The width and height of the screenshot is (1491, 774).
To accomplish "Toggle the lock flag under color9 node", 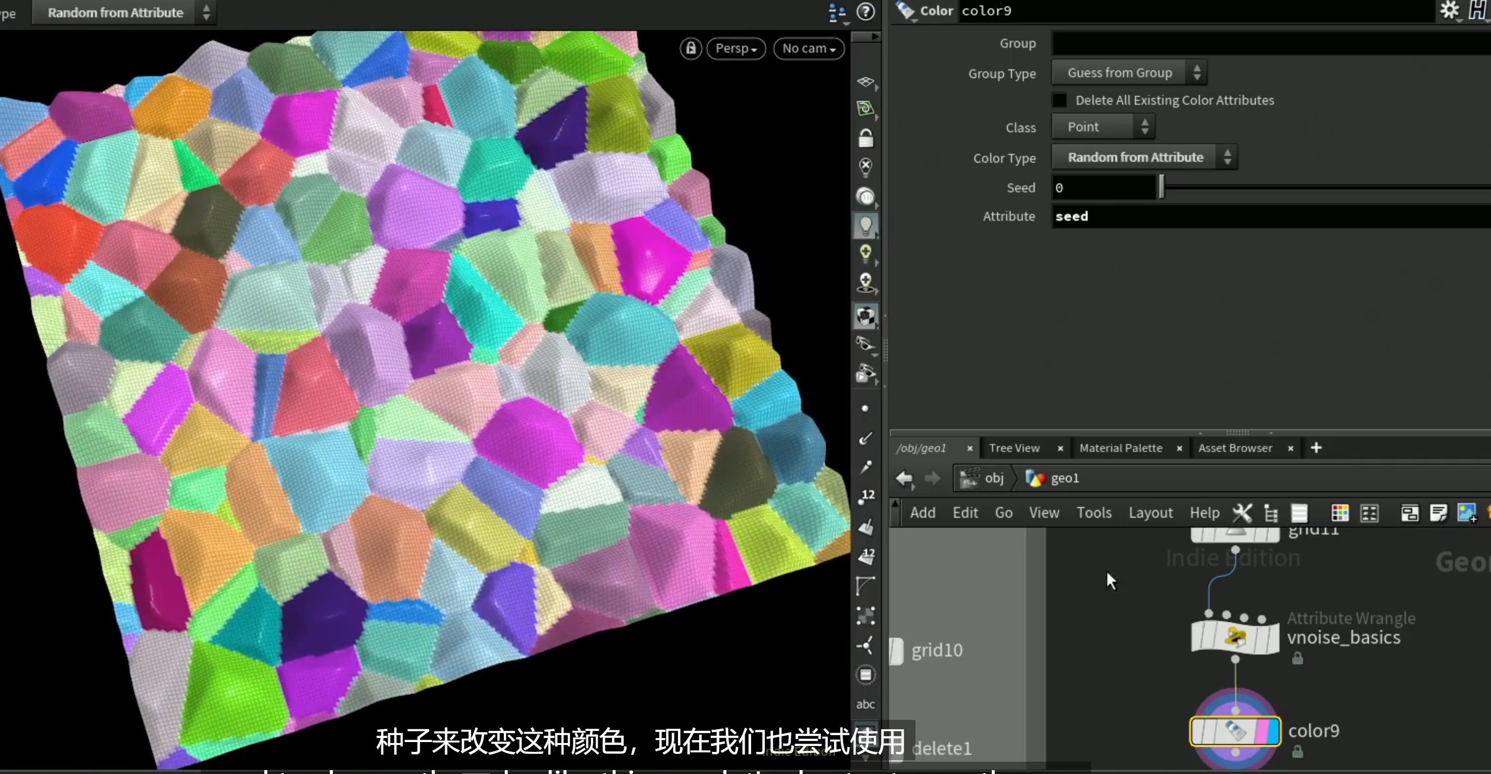I will pos(1298,751).
